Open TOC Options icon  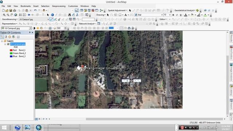[18, 37]
